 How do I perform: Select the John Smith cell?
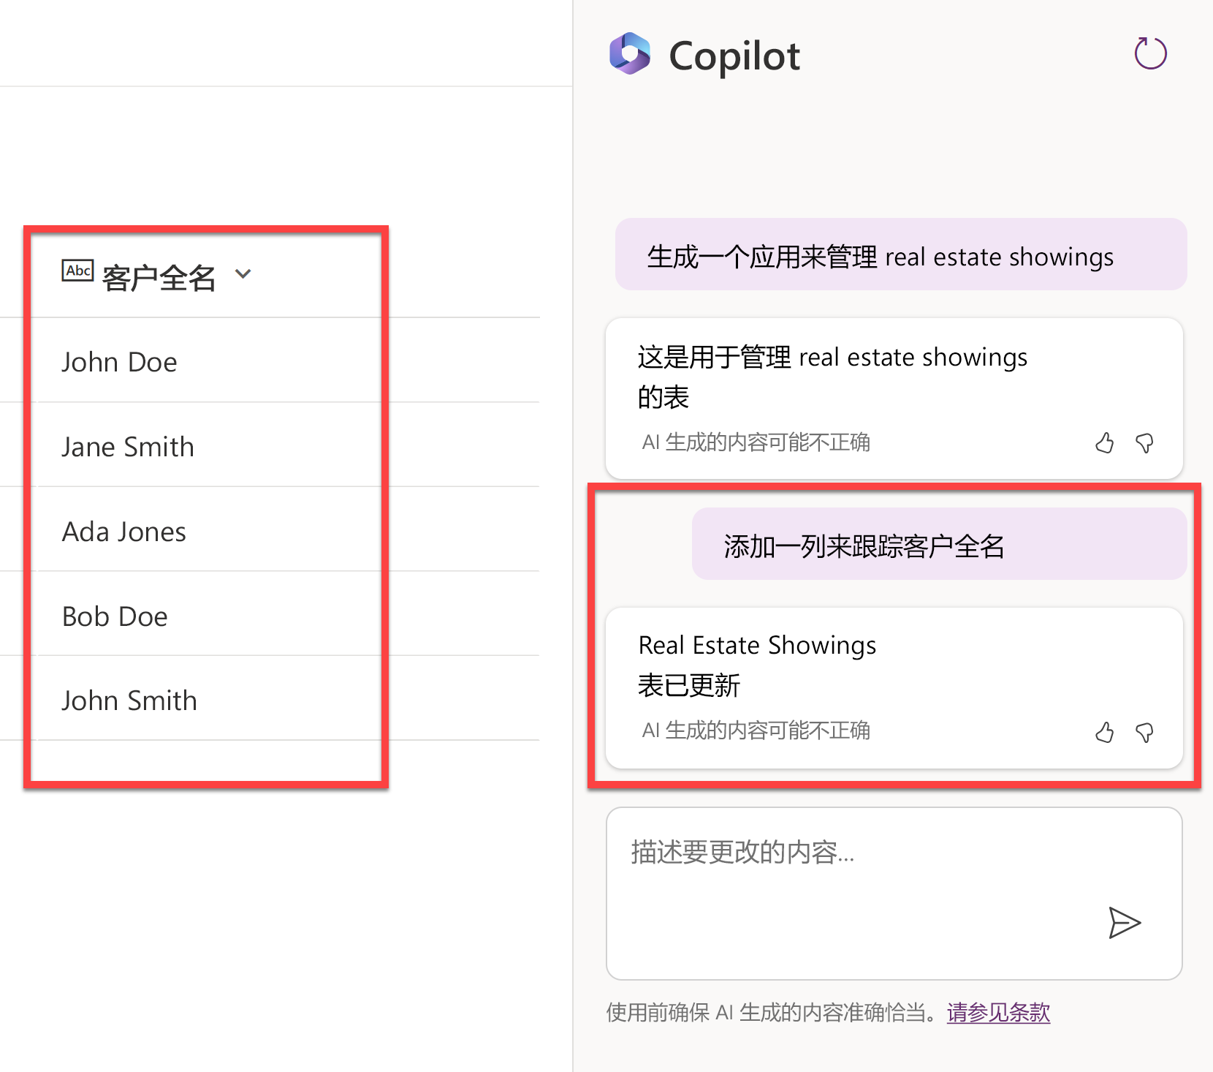click(129, 701)
